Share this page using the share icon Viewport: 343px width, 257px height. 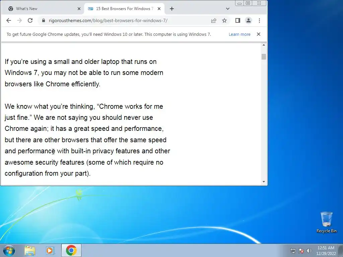tap(213, 20)
